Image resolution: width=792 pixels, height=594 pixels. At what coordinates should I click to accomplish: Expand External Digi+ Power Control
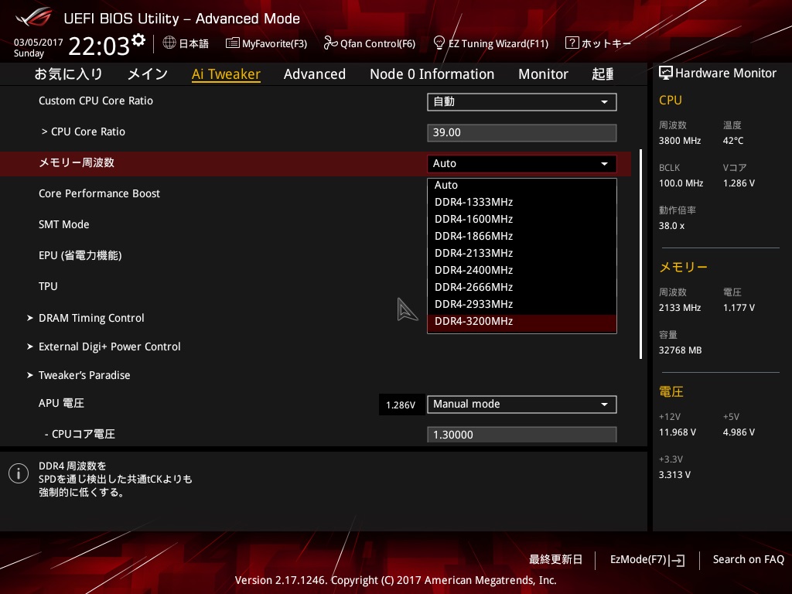pyautogui.click(x=104, y=346)
